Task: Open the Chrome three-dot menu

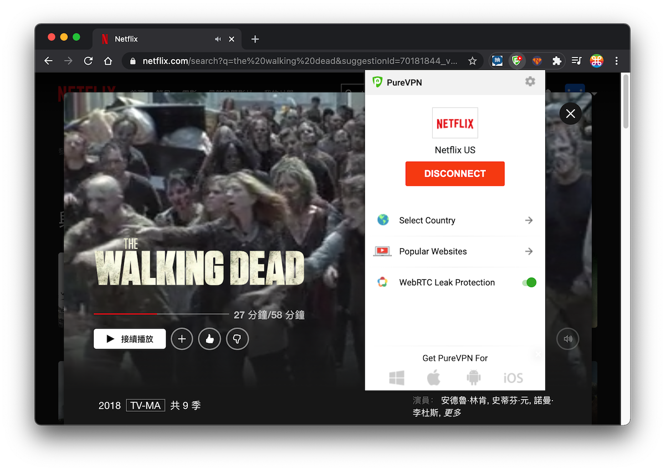Action: [616, 61]
